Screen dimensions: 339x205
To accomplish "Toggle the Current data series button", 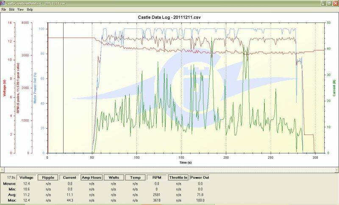I will [69, 178].
